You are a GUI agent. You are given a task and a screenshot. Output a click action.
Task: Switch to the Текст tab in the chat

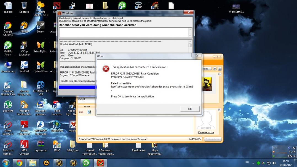coord(87,107)
